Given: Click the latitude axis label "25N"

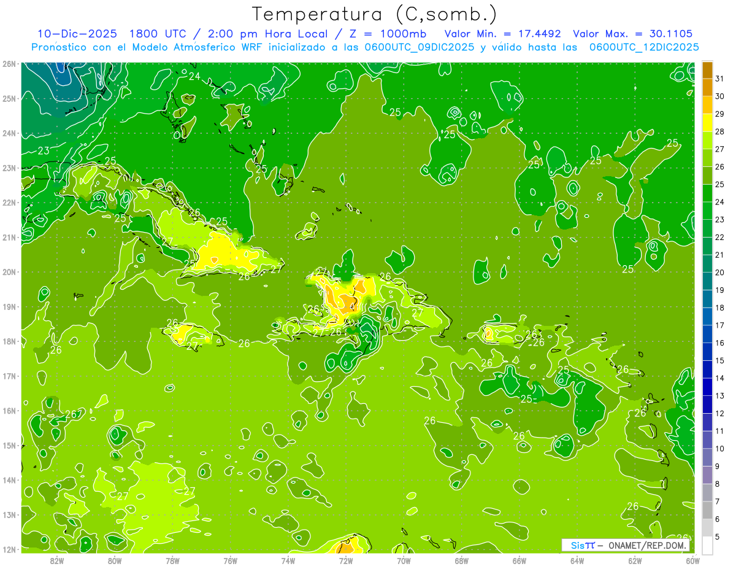Looking at the screenshot, I should [9, 98].
